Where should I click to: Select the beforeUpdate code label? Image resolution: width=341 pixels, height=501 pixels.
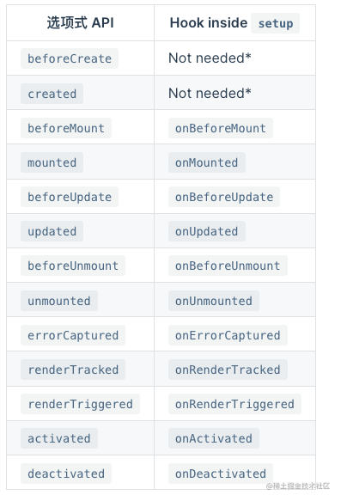70,197
